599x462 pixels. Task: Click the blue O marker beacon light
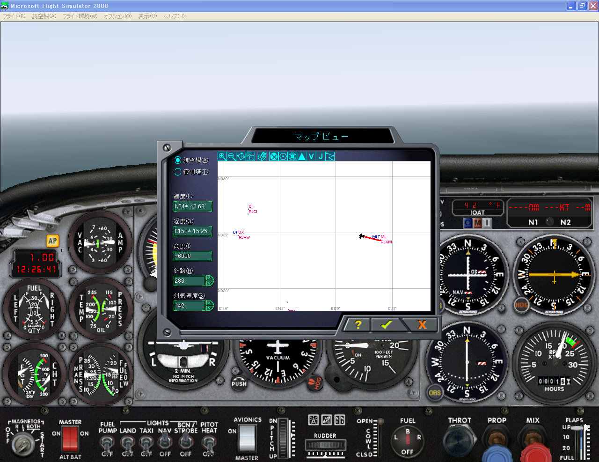point(468,223)
